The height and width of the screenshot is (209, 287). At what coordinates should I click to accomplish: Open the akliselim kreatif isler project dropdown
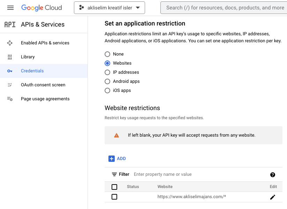(x=109, y=8)
